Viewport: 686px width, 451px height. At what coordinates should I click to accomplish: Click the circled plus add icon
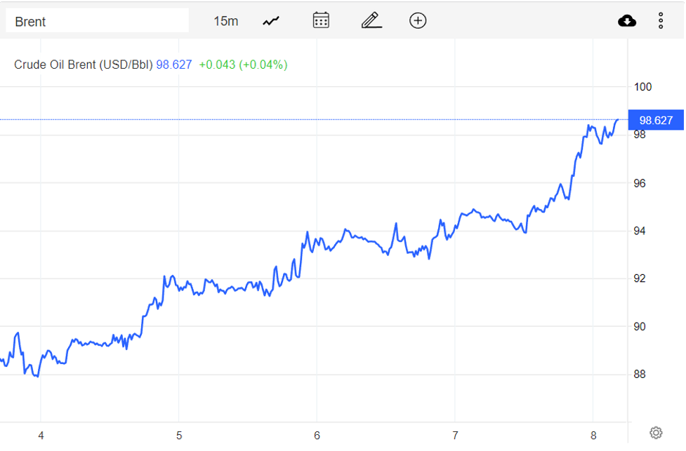418,20
